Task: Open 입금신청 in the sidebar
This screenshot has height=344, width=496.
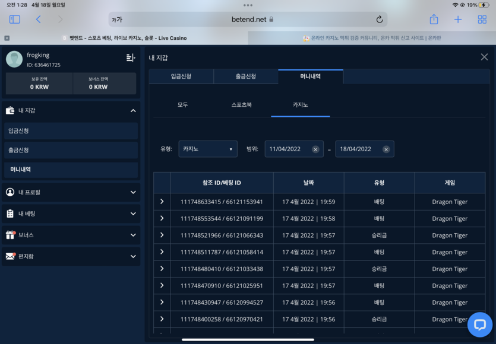Action: (71, 130)
